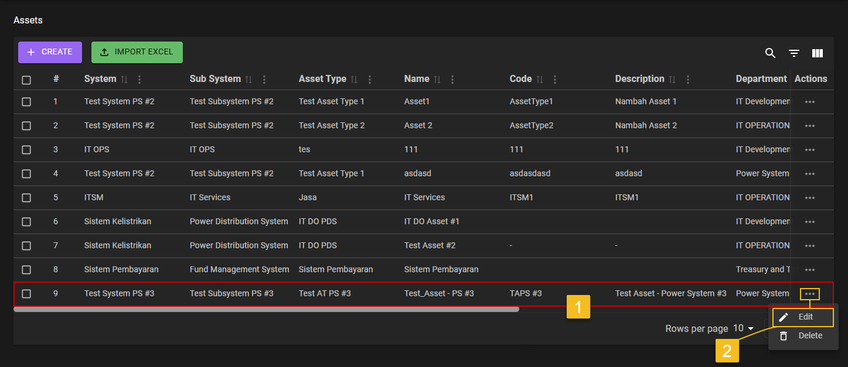Click the green IMPORT EXCEL button
Screen dimensions: 848x367
(x=137, y=52)
